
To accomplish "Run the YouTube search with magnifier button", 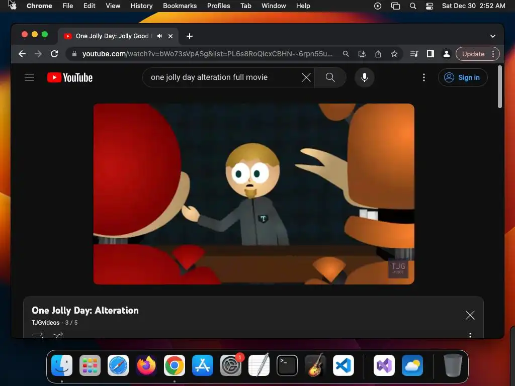I will pos(330,77).
